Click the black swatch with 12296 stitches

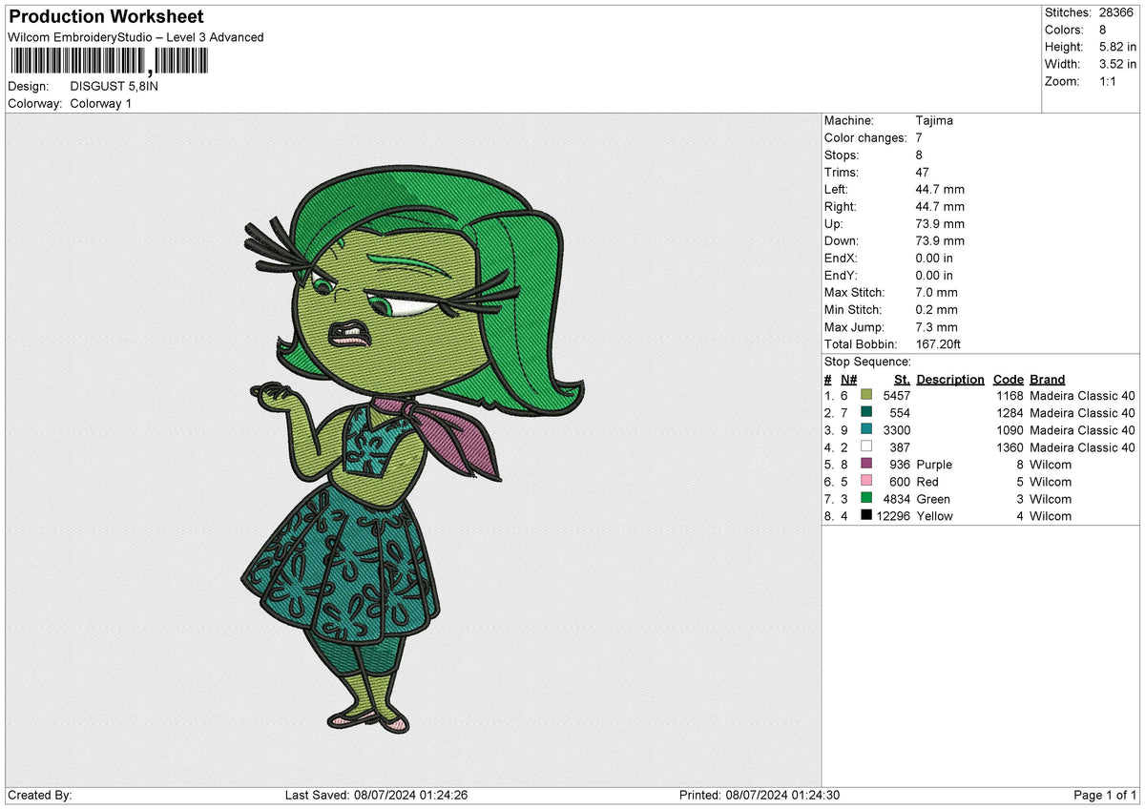tap(866, 516)
